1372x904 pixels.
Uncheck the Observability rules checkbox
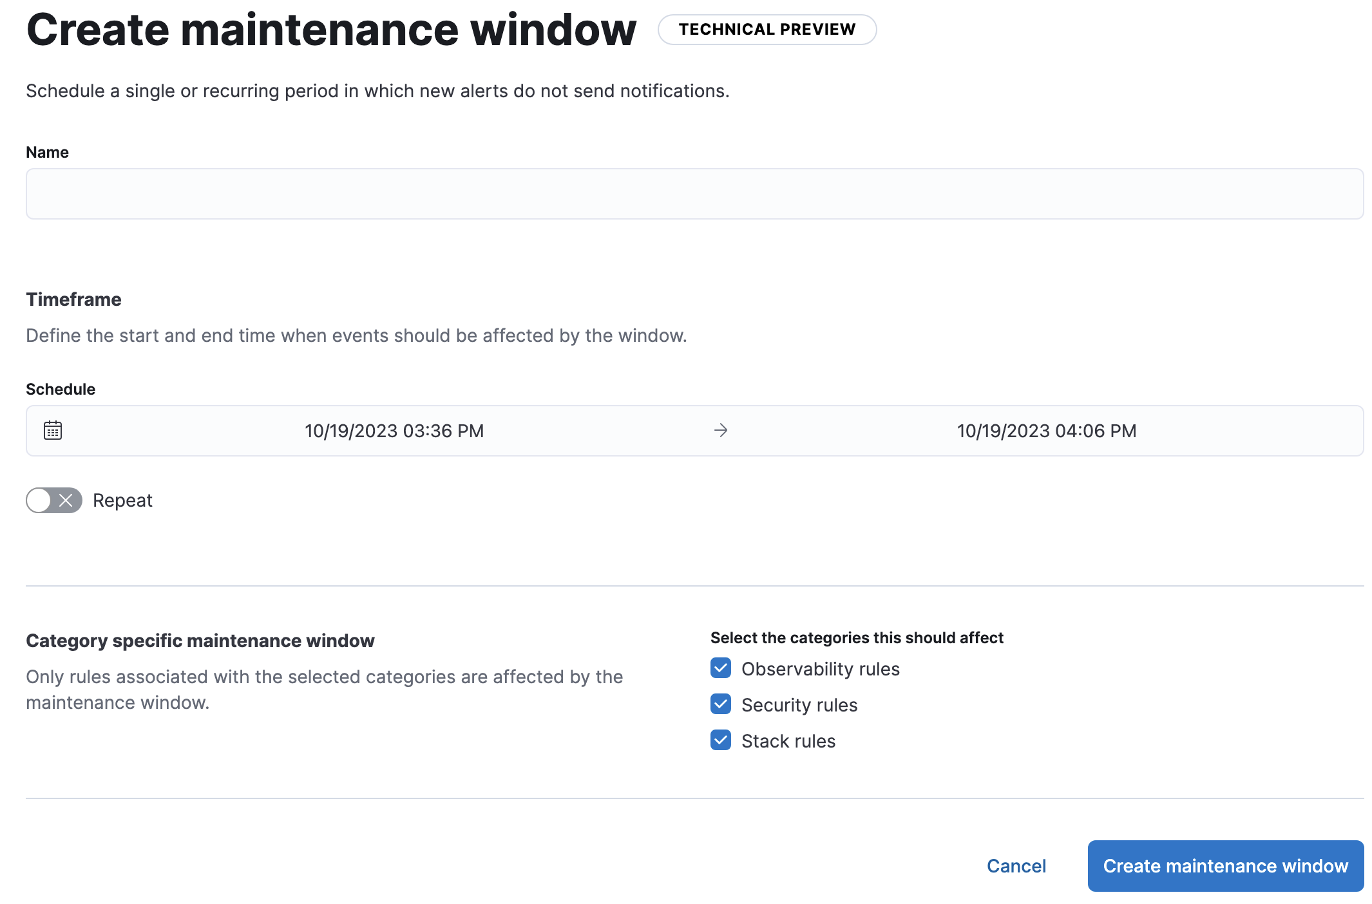721,668
